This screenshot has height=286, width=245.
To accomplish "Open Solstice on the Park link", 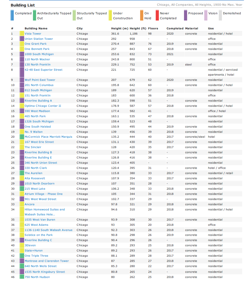I will click(x=38, y=235).
